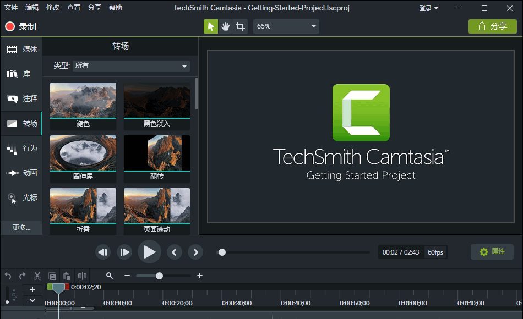This screenshot has width=523, height=319.
Task: Click the large Play button
Action: (149, 252)
